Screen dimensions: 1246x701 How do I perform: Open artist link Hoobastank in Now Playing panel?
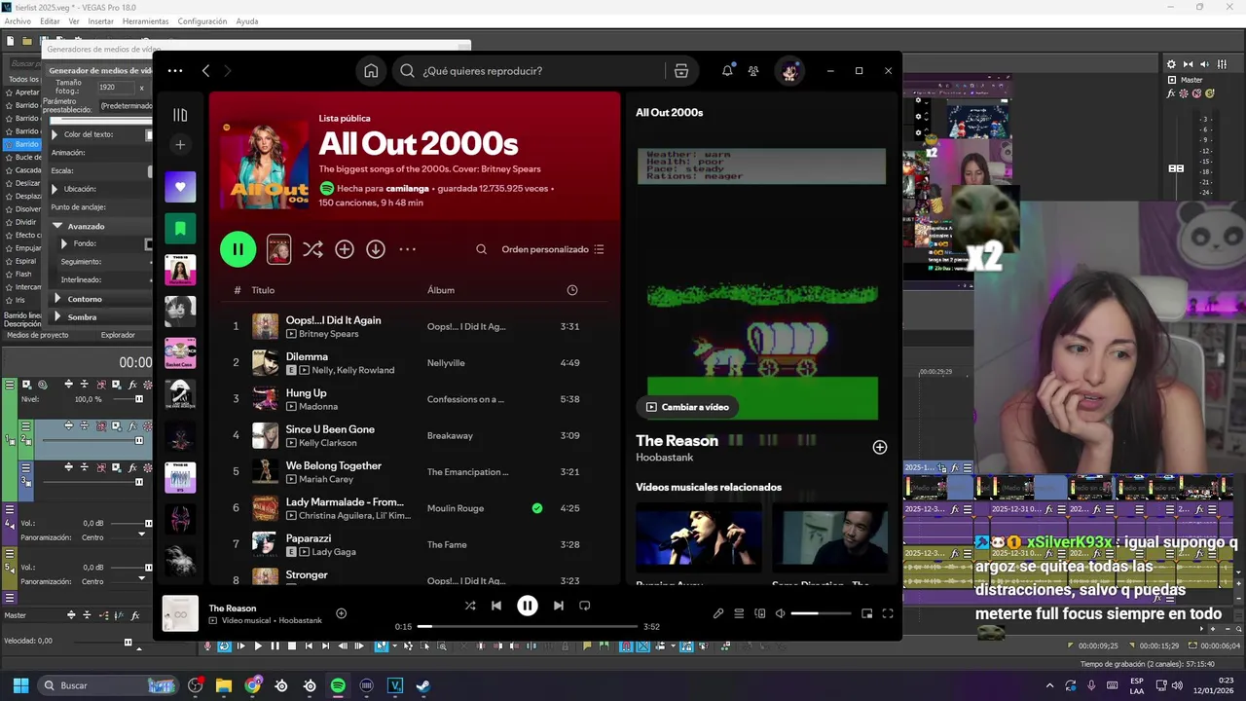tap(665, 458)
